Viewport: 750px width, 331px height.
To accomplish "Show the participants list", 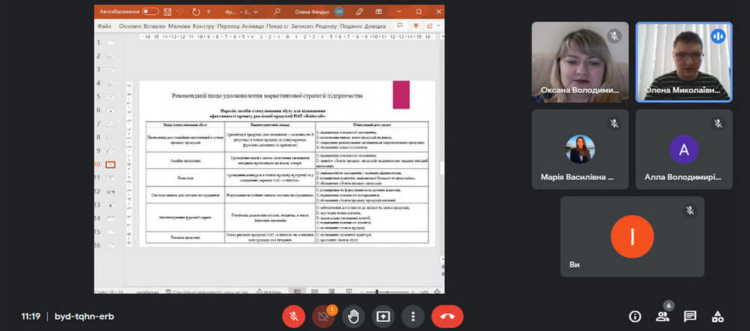I will click(x=663, y=316).
